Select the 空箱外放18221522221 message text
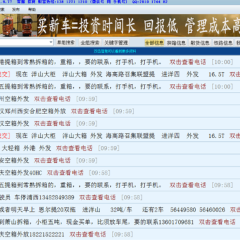 coord(32,234)
